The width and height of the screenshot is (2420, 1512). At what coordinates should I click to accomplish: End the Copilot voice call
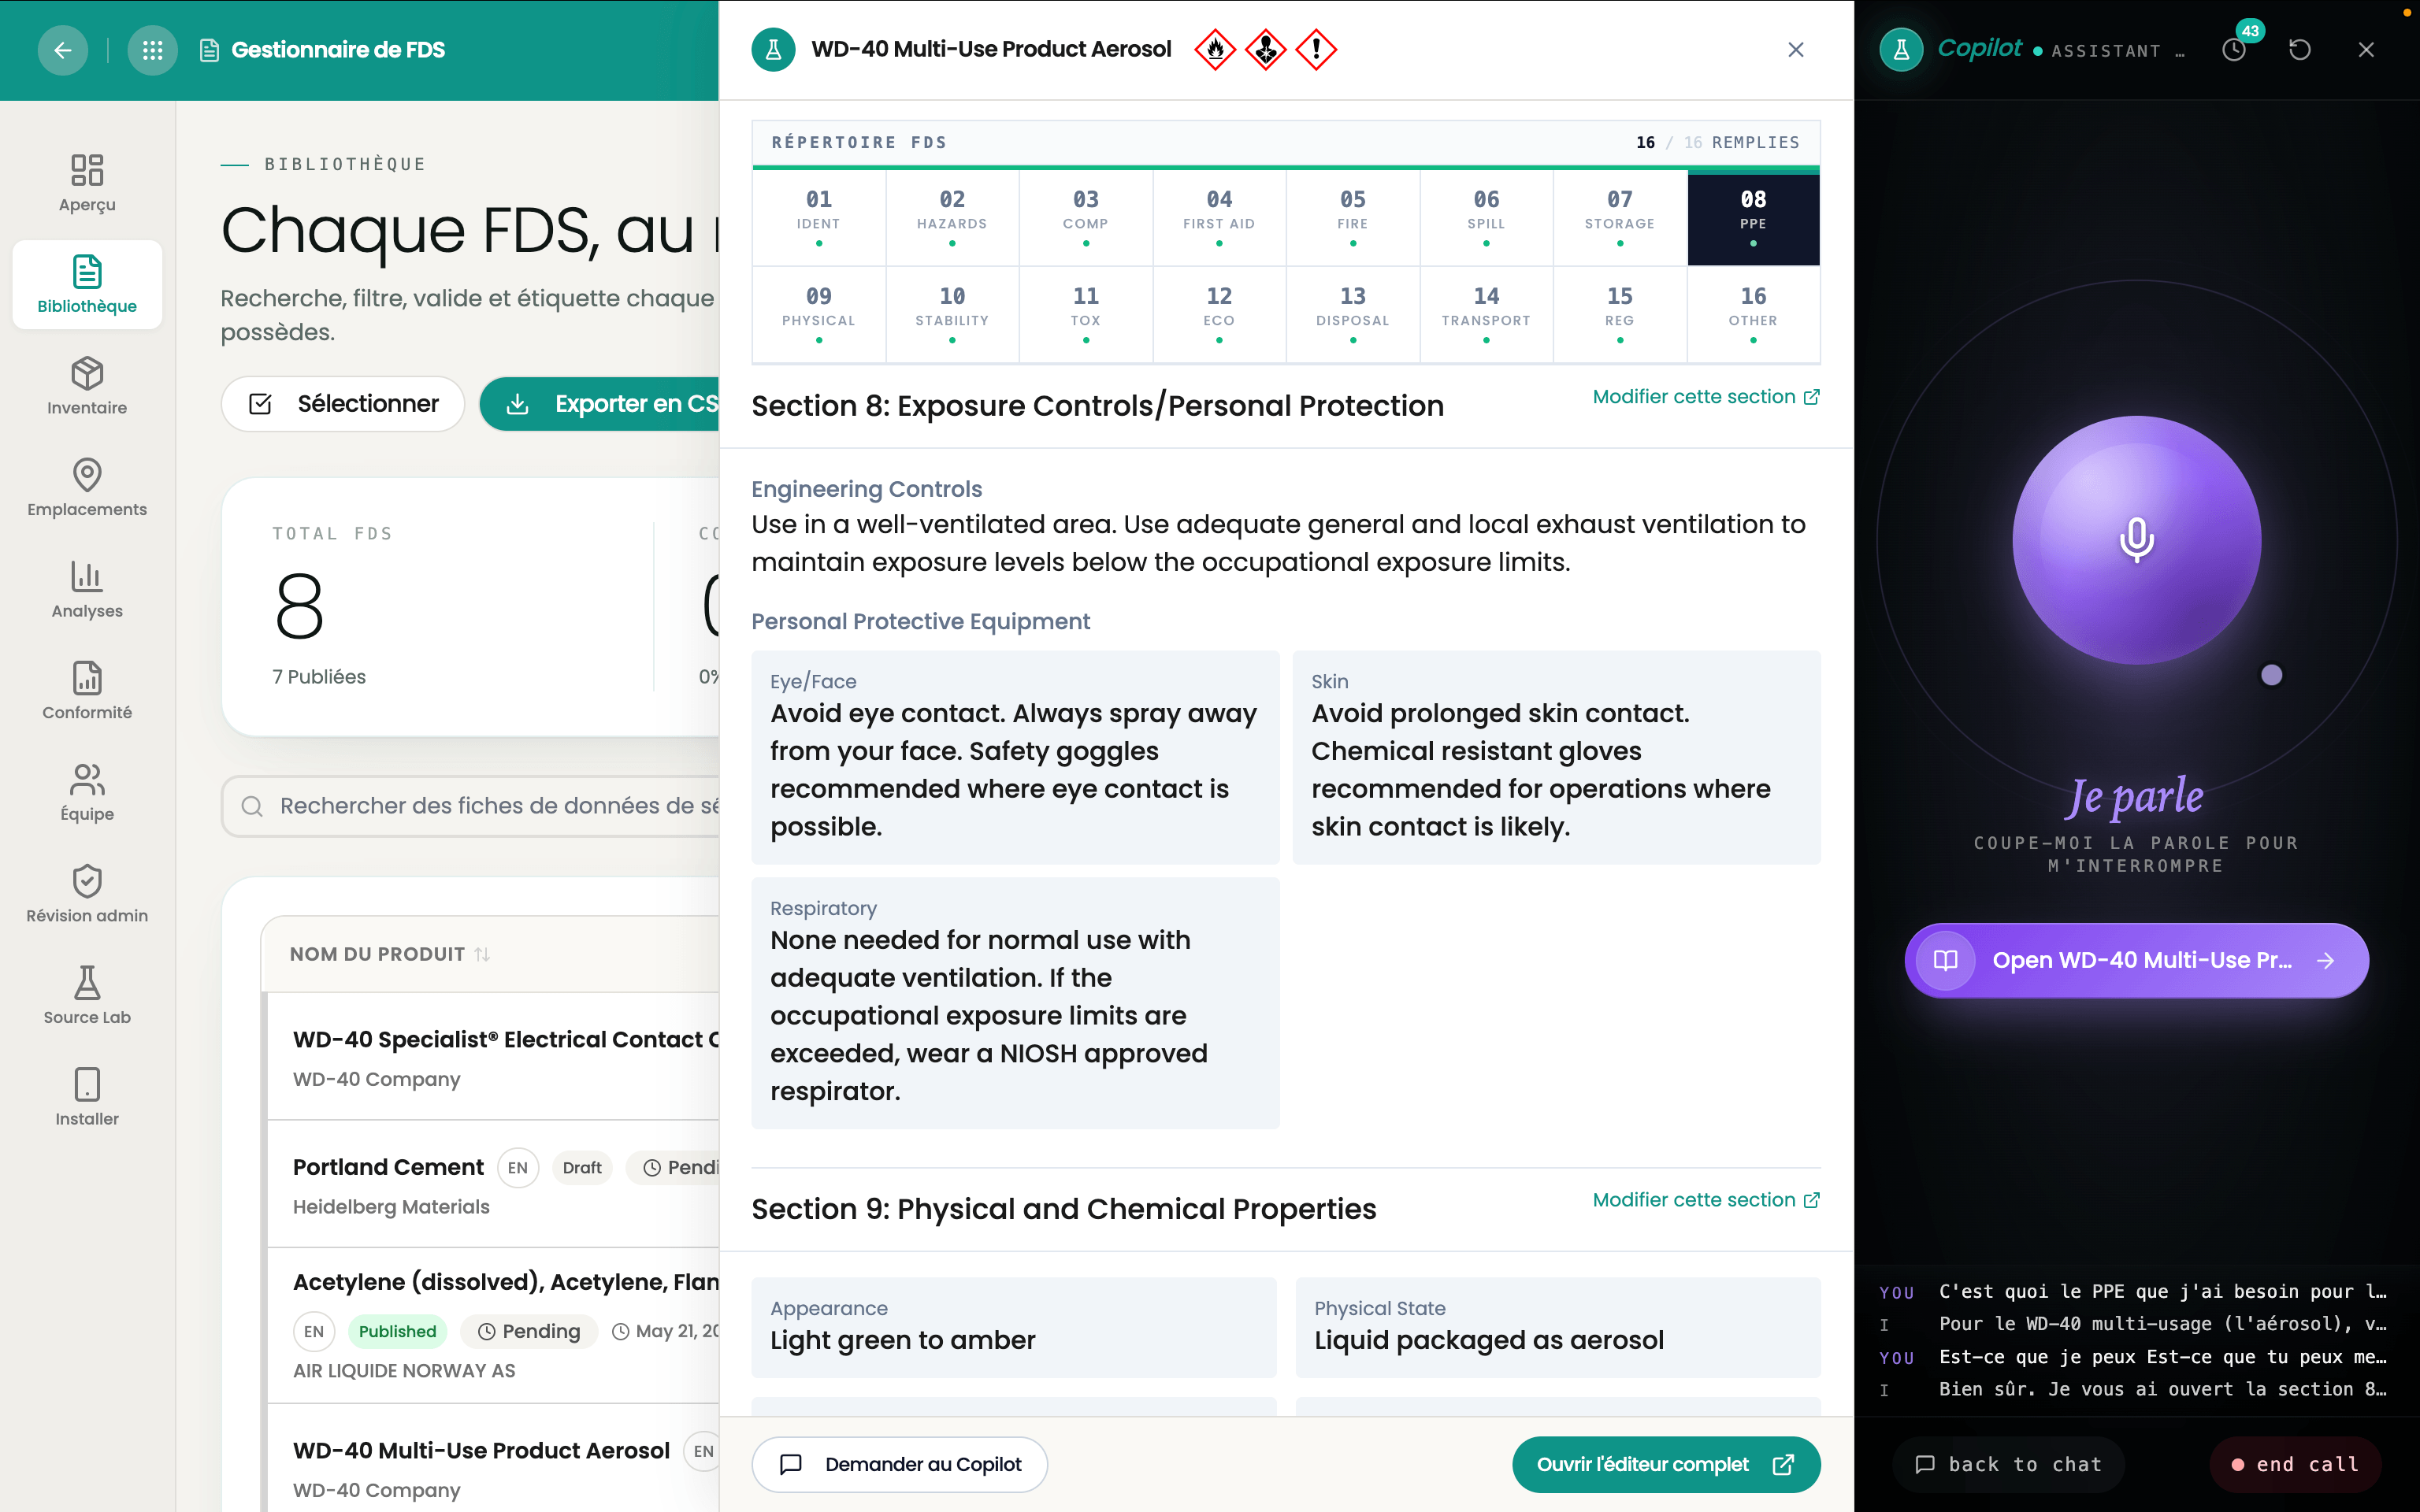2295,1464
